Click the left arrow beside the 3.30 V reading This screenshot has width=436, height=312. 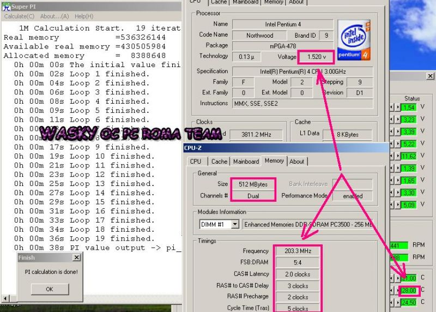click(x=392, y=193)
